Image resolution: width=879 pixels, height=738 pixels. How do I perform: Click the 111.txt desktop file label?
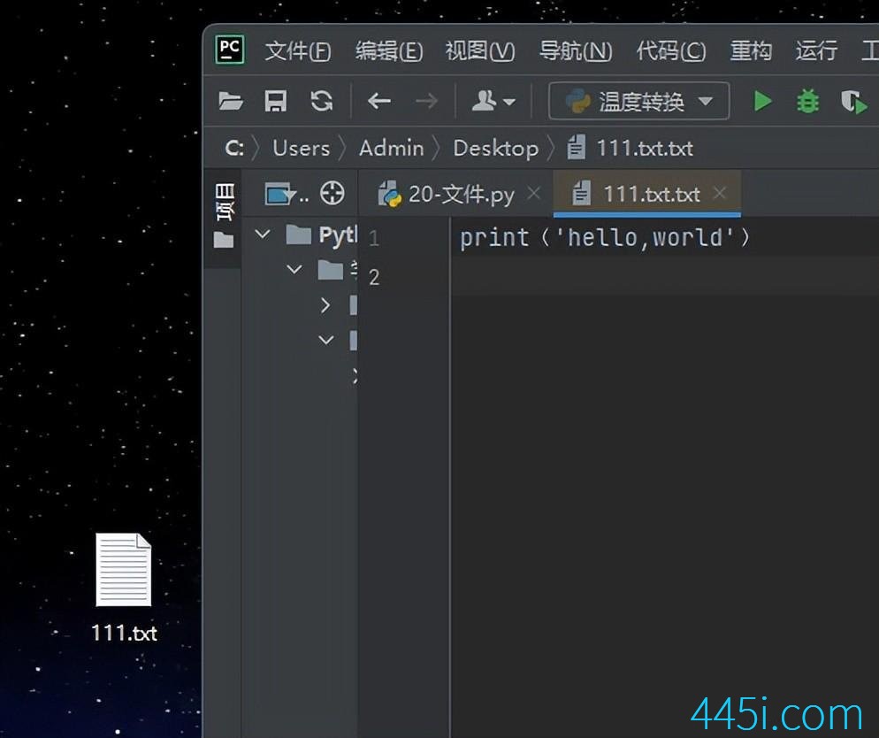pyautogui.click(x=125, y=633)
